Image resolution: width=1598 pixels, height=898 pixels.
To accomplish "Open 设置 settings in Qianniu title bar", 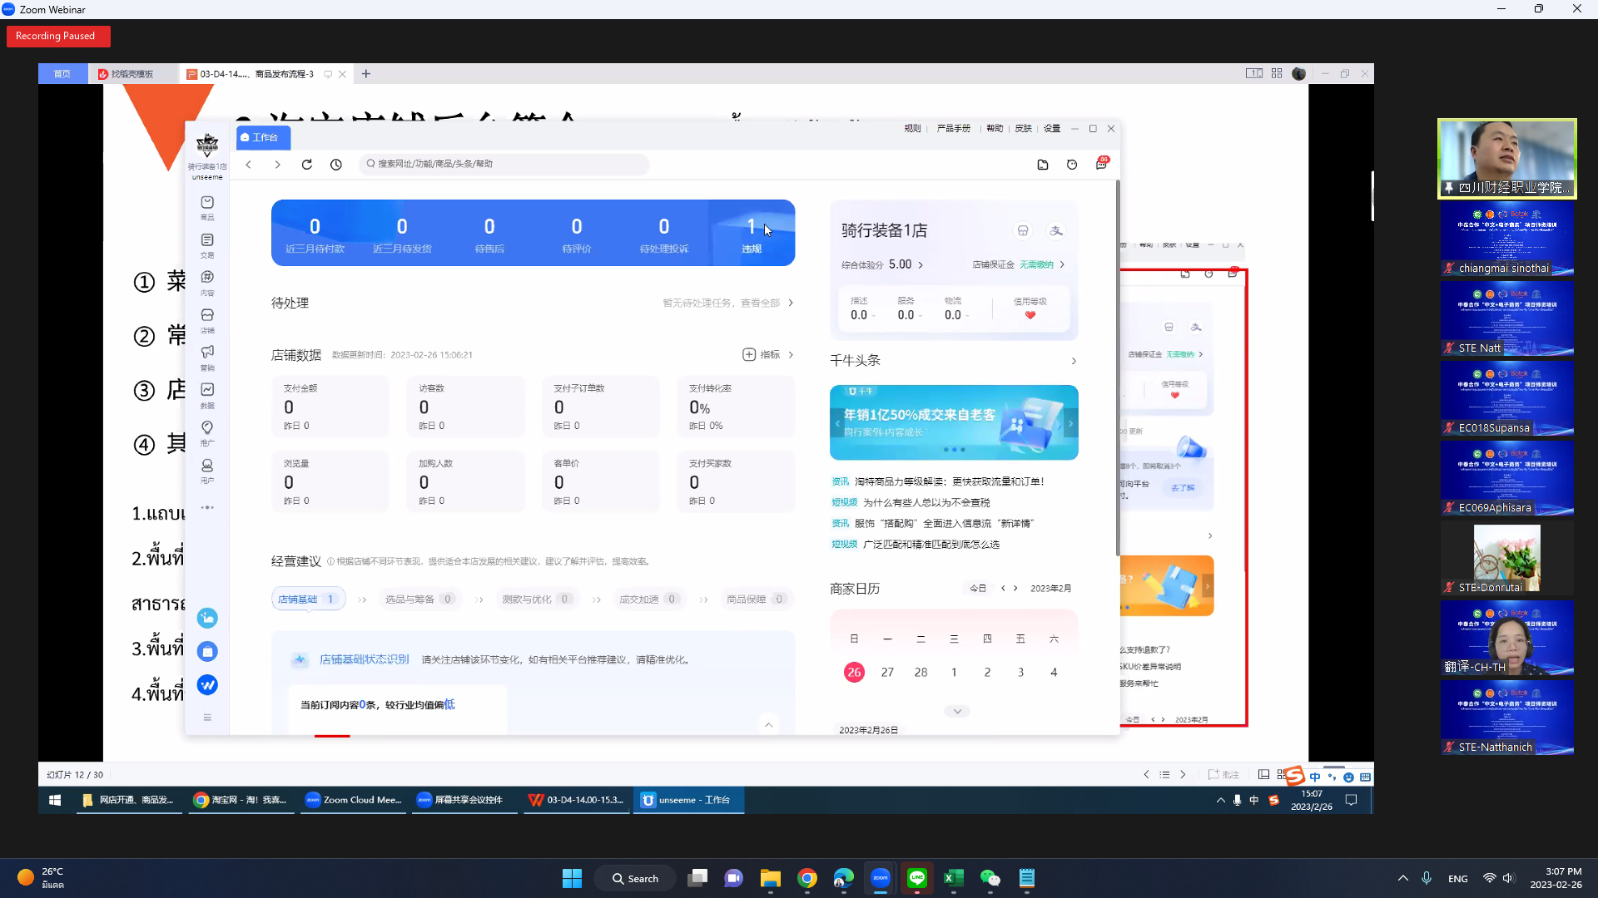I will pyautogui.click(x=1052, y=128).
